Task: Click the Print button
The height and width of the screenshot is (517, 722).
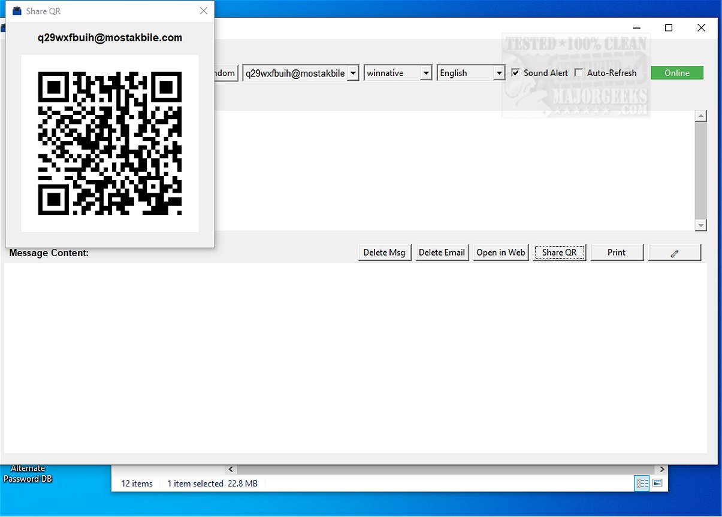Action: point(617,253)
